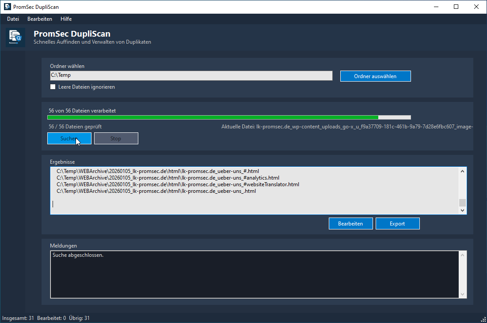
Task: Click down arrow of Ergebnisse scrollbar
Action: [x=462, y=210]
